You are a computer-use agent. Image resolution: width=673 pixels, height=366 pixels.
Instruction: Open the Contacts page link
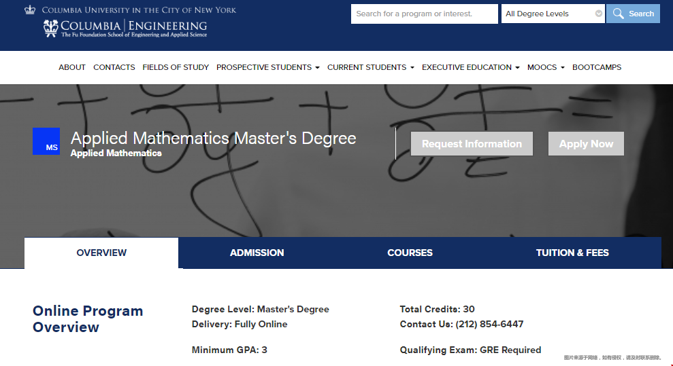pos(114,67)
